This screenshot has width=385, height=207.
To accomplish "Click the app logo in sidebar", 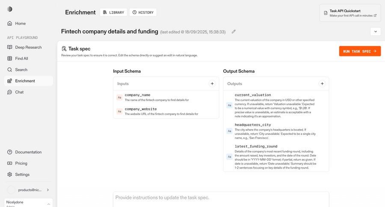I will coord(10,9).
